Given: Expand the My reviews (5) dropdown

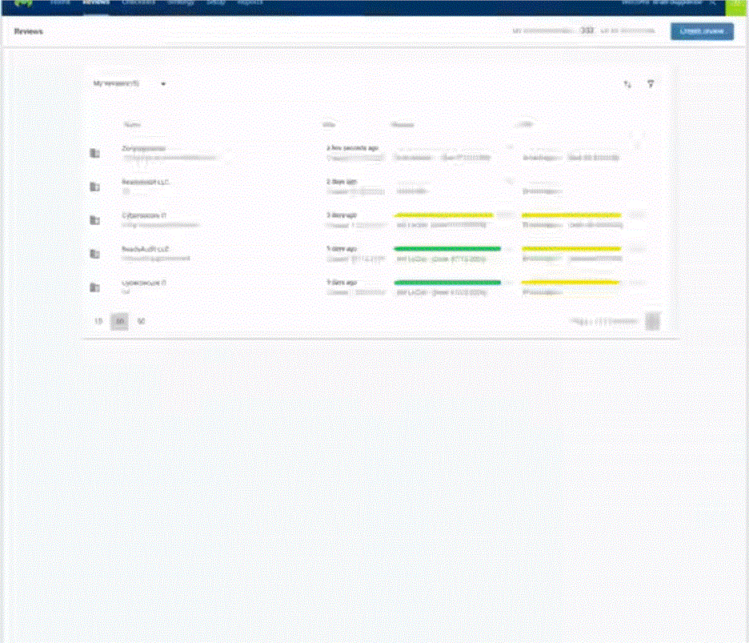Looking at the screenshot, I should click(x=129, y=83).
